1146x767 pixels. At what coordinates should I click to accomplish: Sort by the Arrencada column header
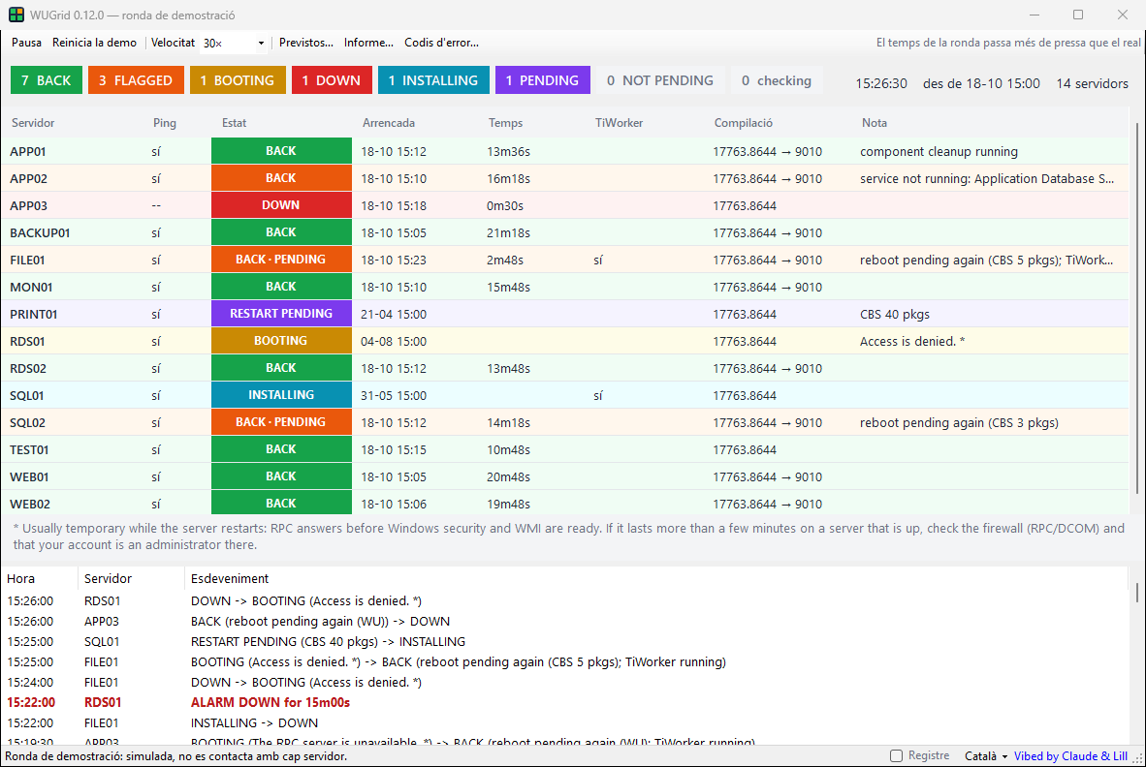(389, 123)
